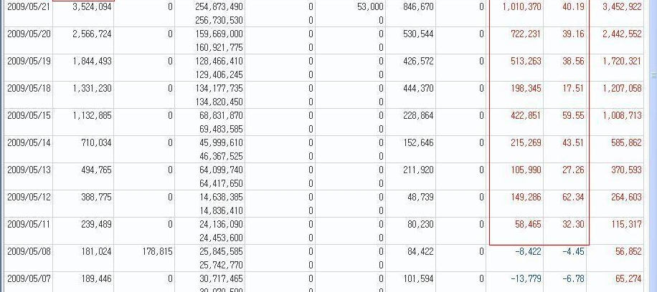Screen dimensions: 657x292
Task: Click the 2009/05/20 date cell
Action: coord(29,34)
